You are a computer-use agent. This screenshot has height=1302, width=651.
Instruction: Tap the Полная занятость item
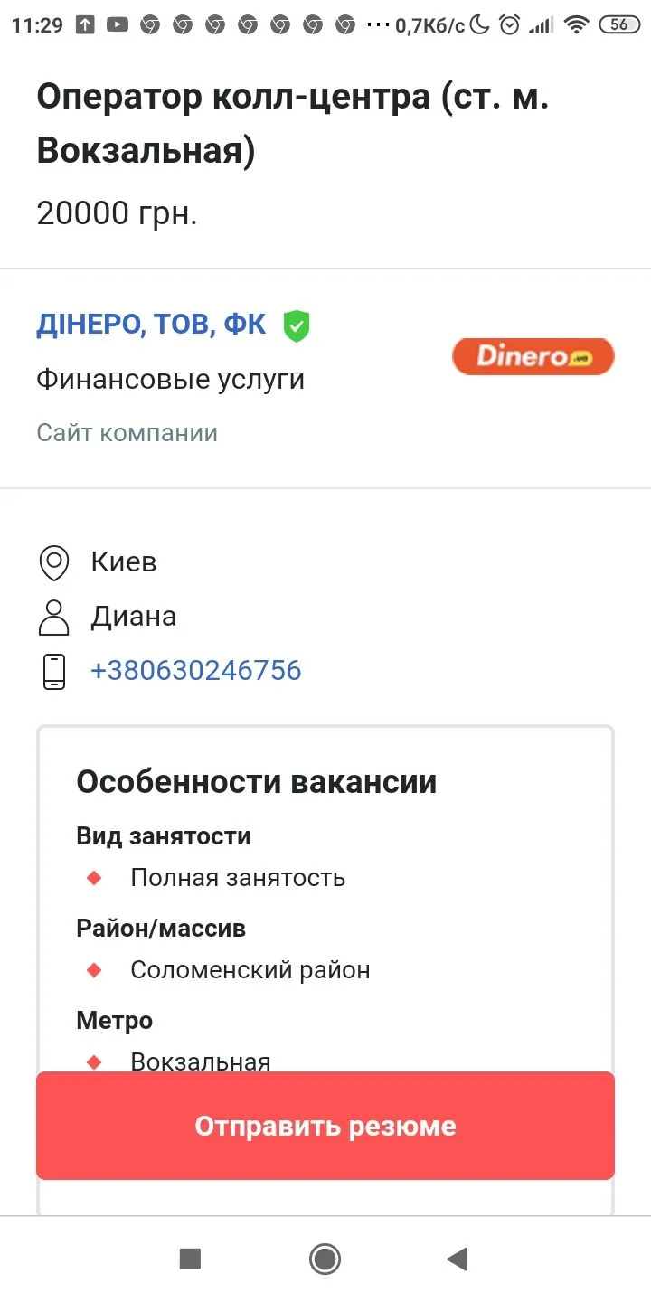[x=238, y=878]
